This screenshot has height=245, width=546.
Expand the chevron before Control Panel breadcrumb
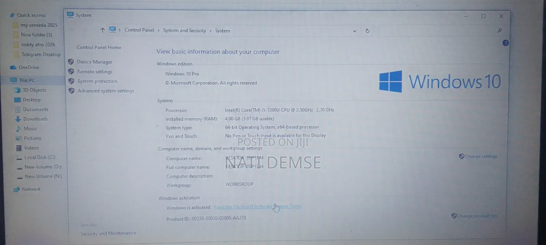[119, 30]
